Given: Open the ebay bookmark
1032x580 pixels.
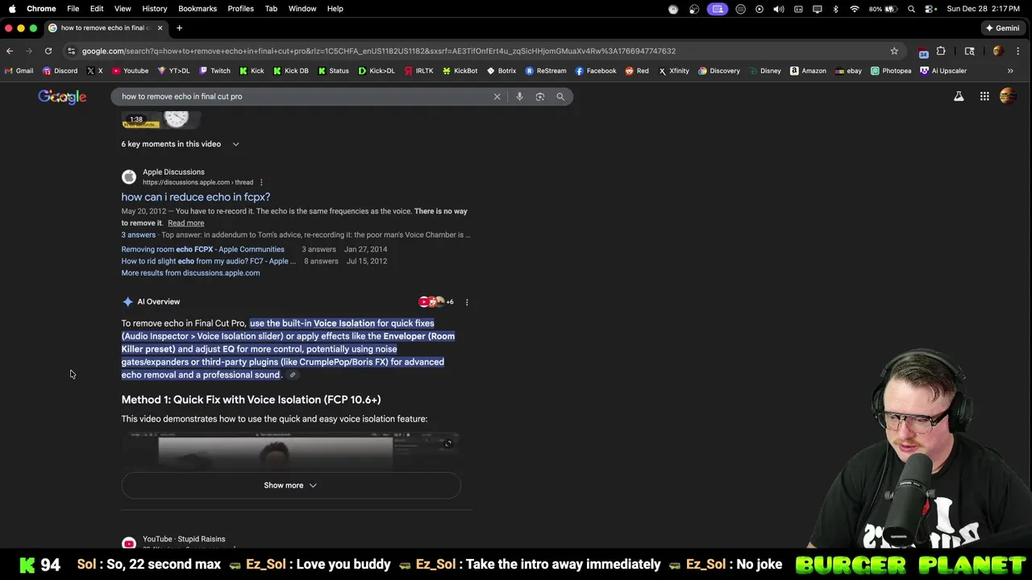Looking at the screenshot, I should (848, 71).
